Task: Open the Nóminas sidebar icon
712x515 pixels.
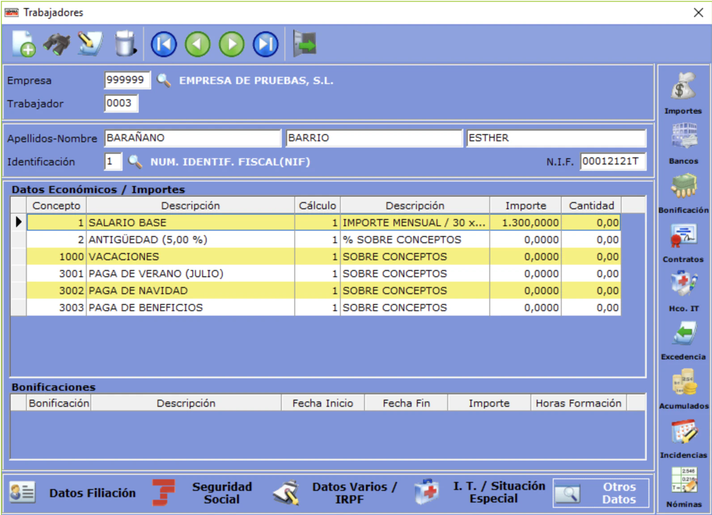Action: [x=684, y=488]
